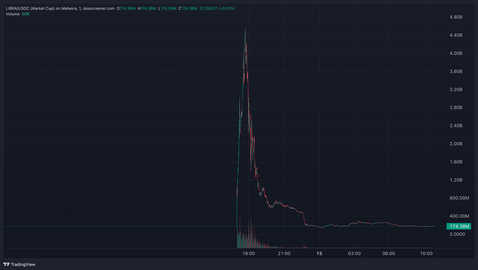478x270 pixels.
Task: Click the 174.38M current price label
Action: pos(459,226)
